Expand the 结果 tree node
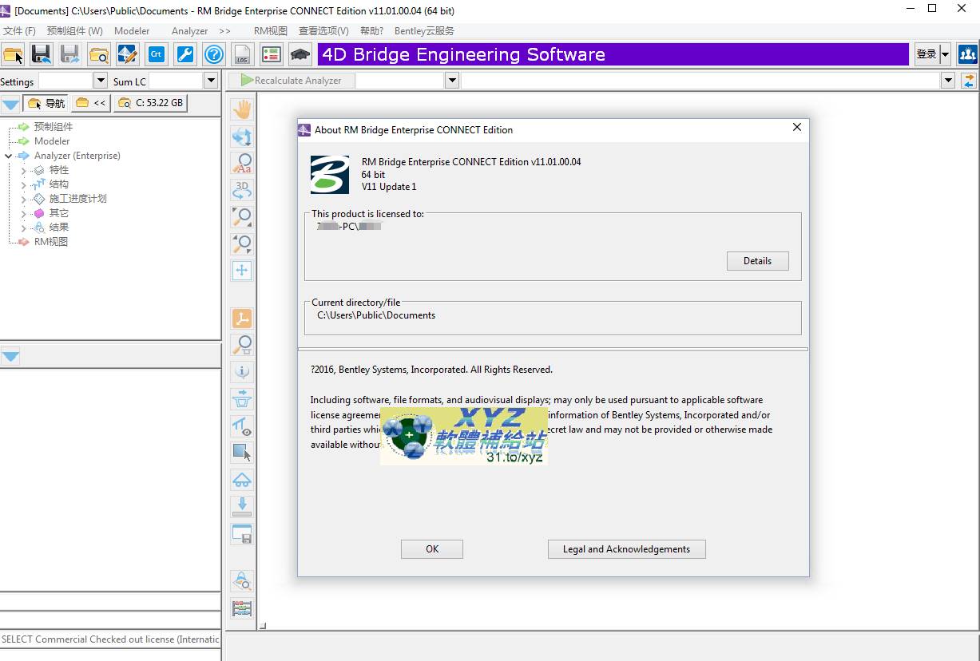The height and width of the screenshot is (661, 980). click(x=23, y=228)
